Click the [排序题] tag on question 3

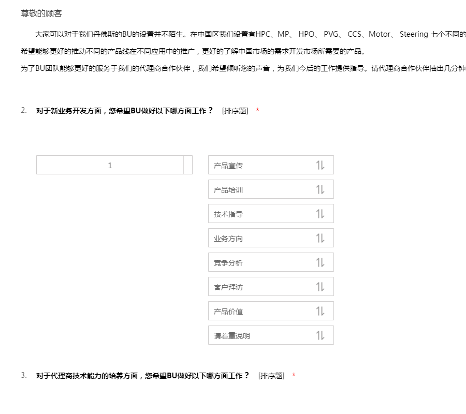271,376
